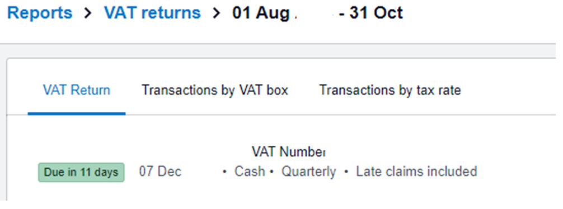Select the Cash scheme text
This screenshot has width=563, height=209.
250,172
